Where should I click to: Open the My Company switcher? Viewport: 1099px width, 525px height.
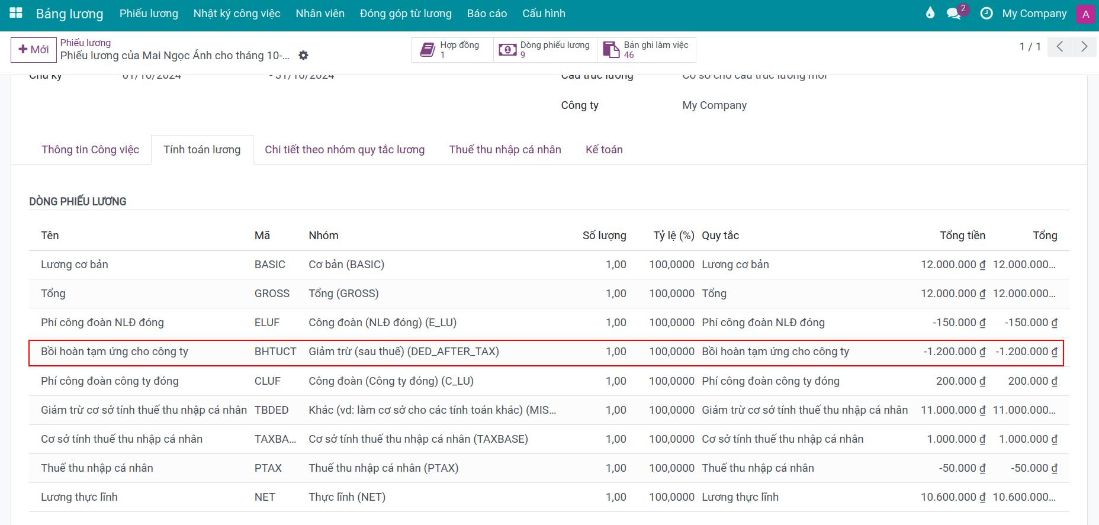tap(1034, 13)
